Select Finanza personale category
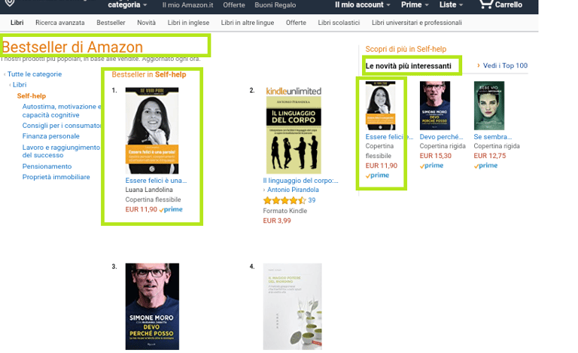The width and height of the screenshot is (578, 353). 51,136
